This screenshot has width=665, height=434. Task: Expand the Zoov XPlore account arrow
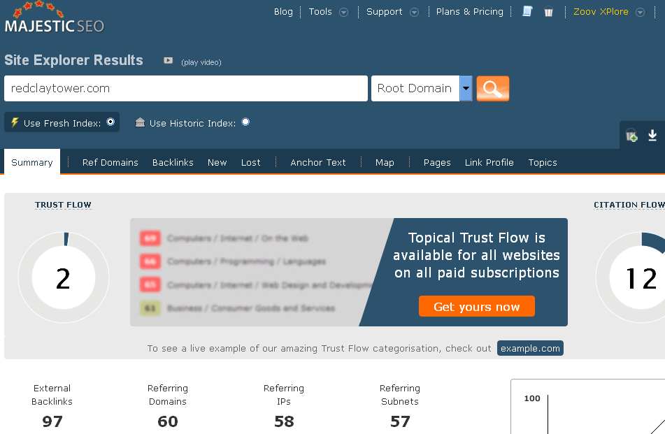(640, 13)
